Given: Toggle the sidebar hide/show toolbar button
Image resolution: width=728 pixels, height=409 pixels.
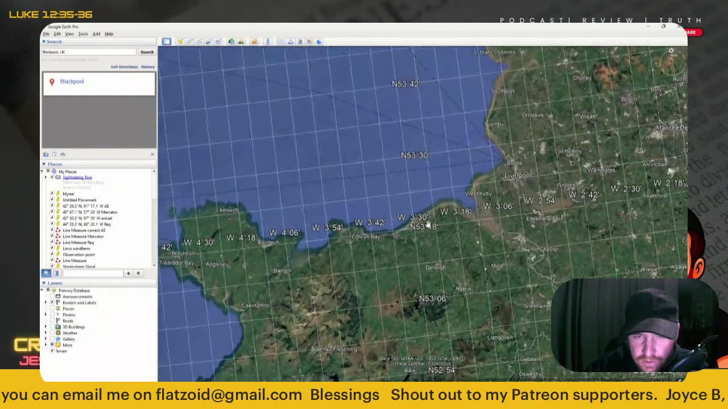Looking at the screenshot, I should tap(167, 41).
